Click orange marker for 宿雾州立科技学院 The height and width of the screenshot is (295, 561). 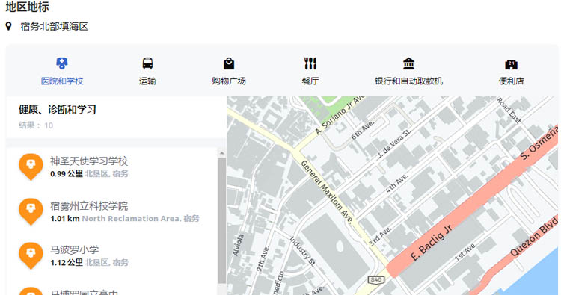pyautogui.click(x=31, y=211)
